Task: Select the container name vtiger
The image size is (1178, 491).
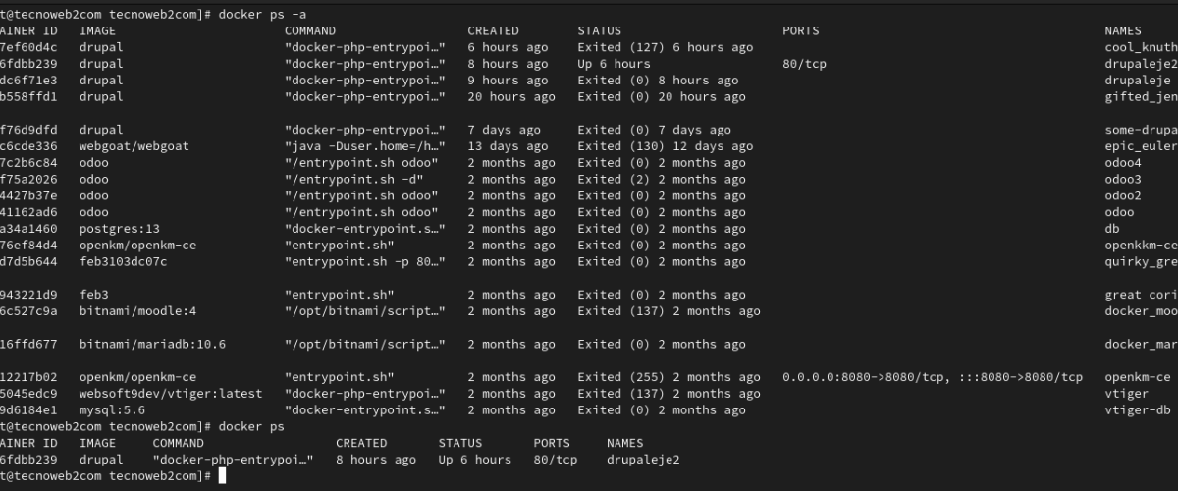Action: (x=1127, y=394)
